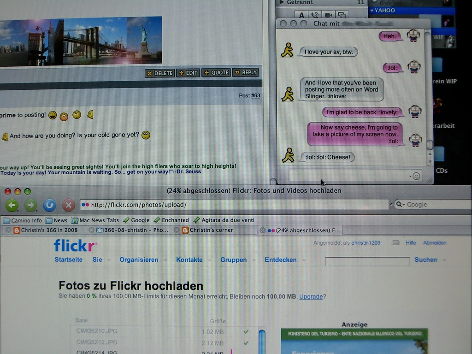Image resolution: width=472 pixels, height=354 pixels.
Task: Open the christin1209 profile link
Action: 366,242
